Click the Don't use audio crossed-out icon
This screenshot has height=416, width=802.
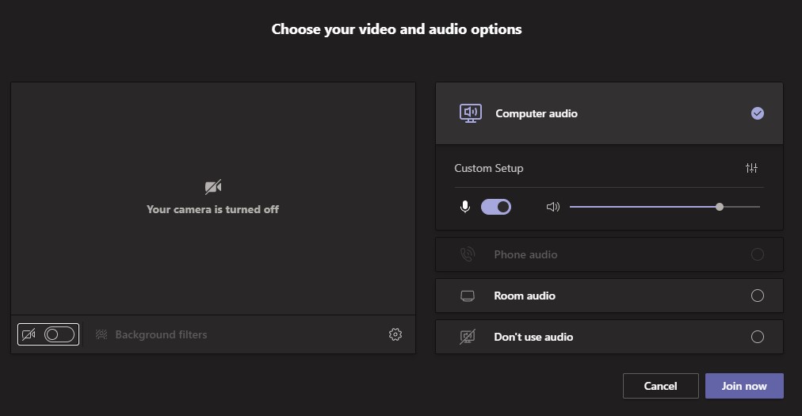468,337
